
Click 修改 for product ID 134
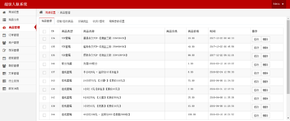point(256,39)
